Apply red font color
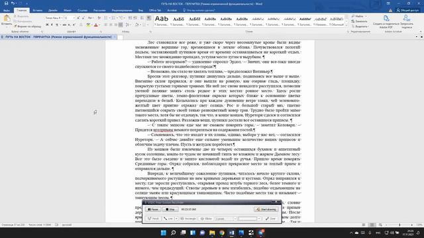The width and height of the screenshot is (424, 238). tap(95, 25)
